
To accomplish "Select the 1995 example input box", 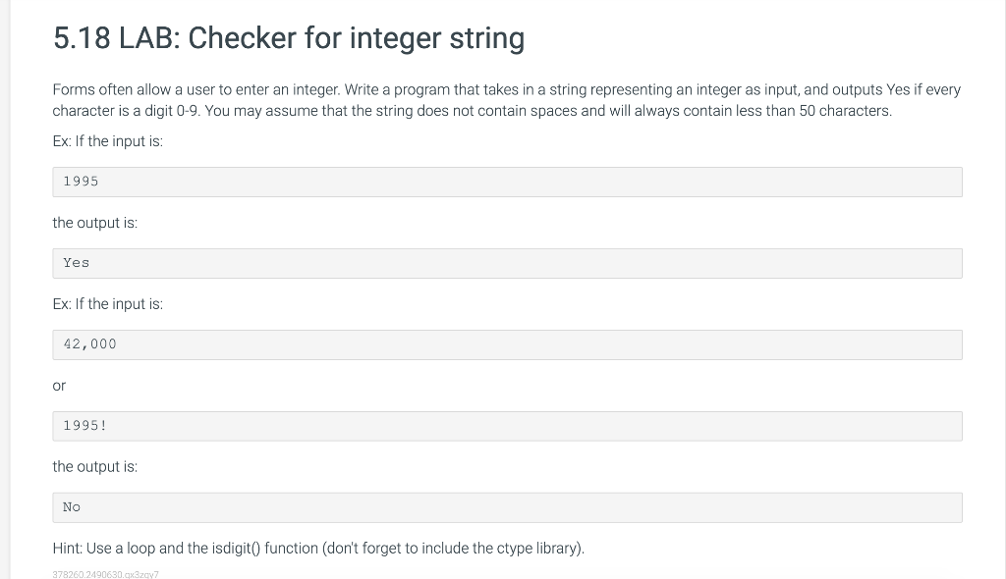I will click(508, 183).
